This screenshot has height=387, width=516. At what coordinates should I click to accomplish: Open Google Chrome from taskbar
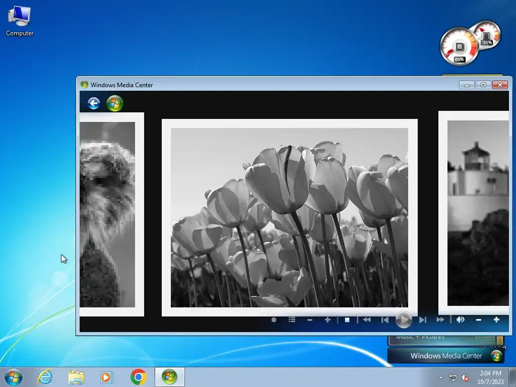tap(138, 377)
